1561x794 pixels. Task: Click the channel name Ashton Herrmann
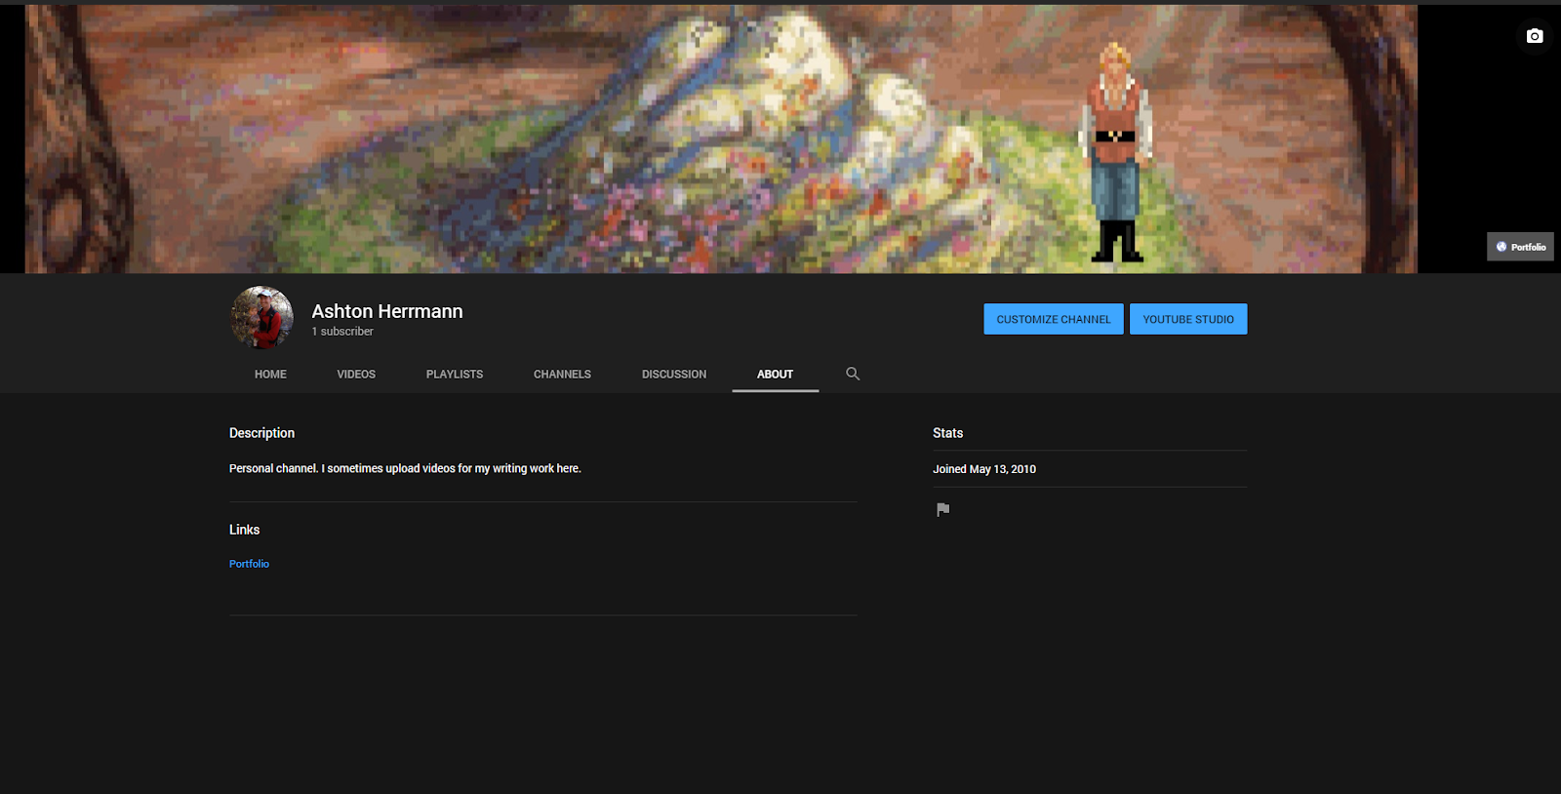387,311
